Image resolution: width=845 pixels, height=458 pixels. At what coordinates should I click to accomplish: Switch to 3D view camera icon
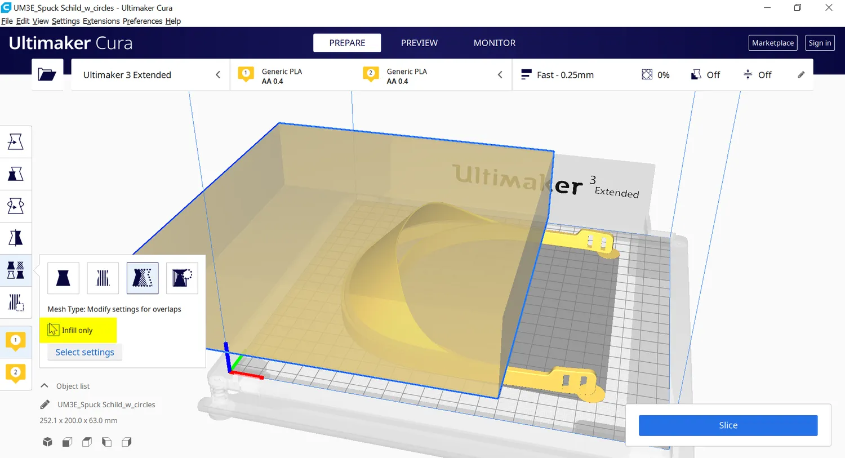click(47, 442)
